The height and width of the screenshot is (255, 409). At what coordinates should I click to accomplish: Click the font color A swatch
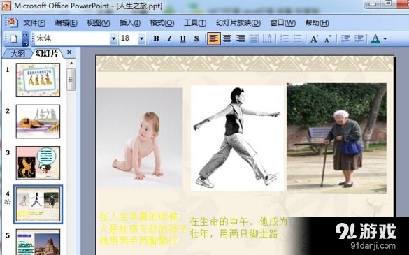375,38
